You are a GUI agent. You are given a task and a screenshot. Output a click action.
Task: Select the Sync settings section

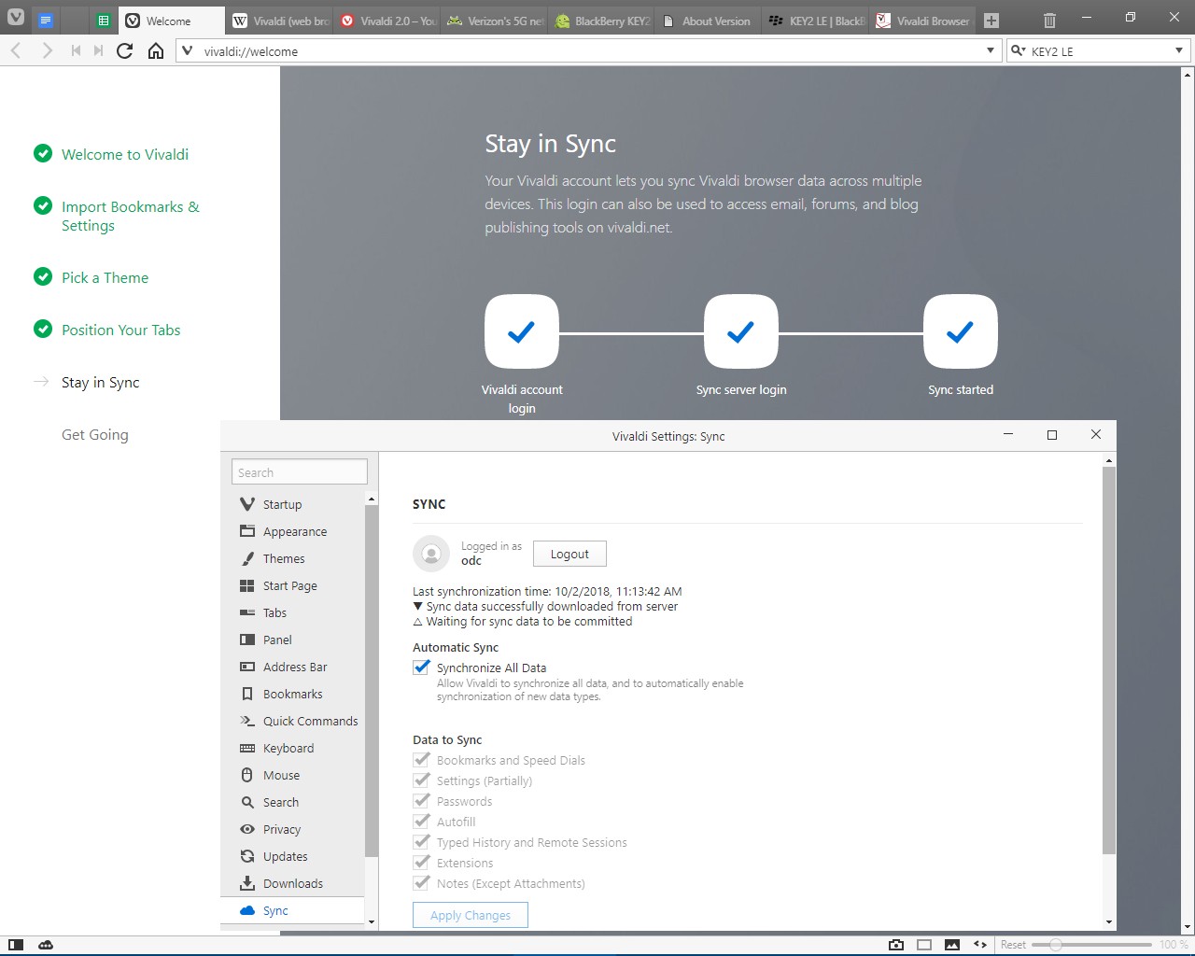coord(292,910)
